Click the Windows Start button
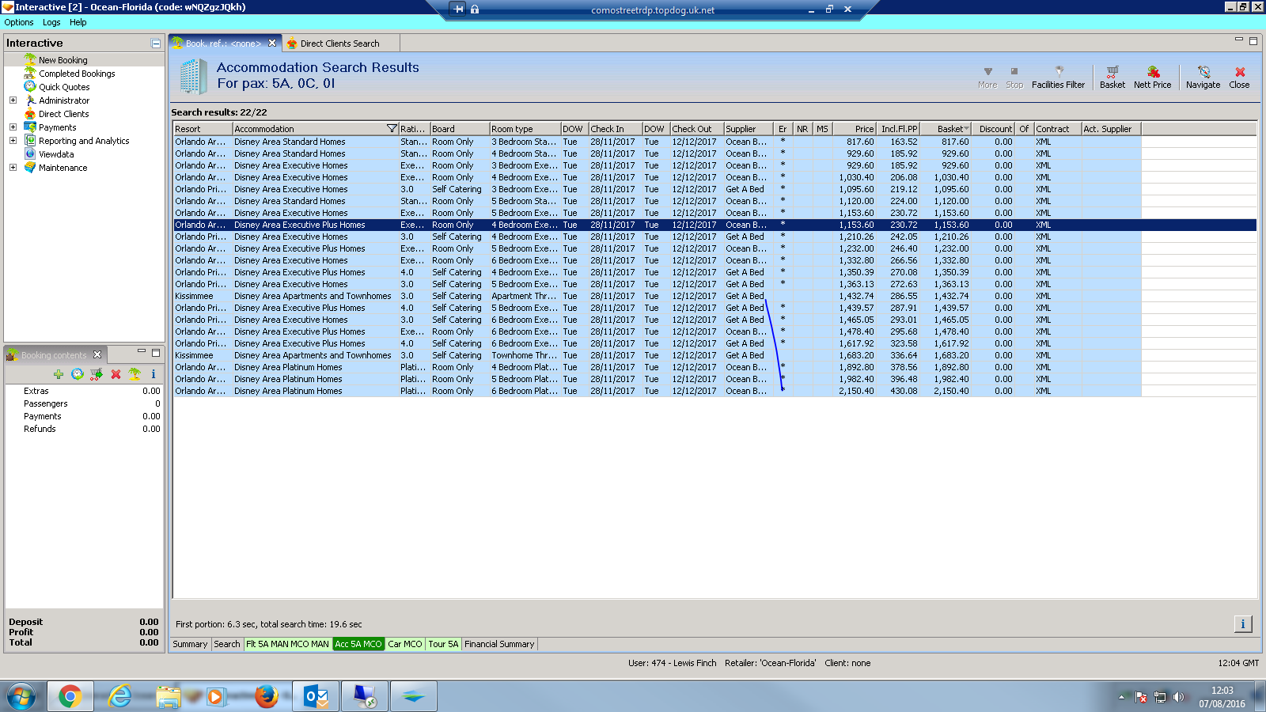 pos(21,696)
